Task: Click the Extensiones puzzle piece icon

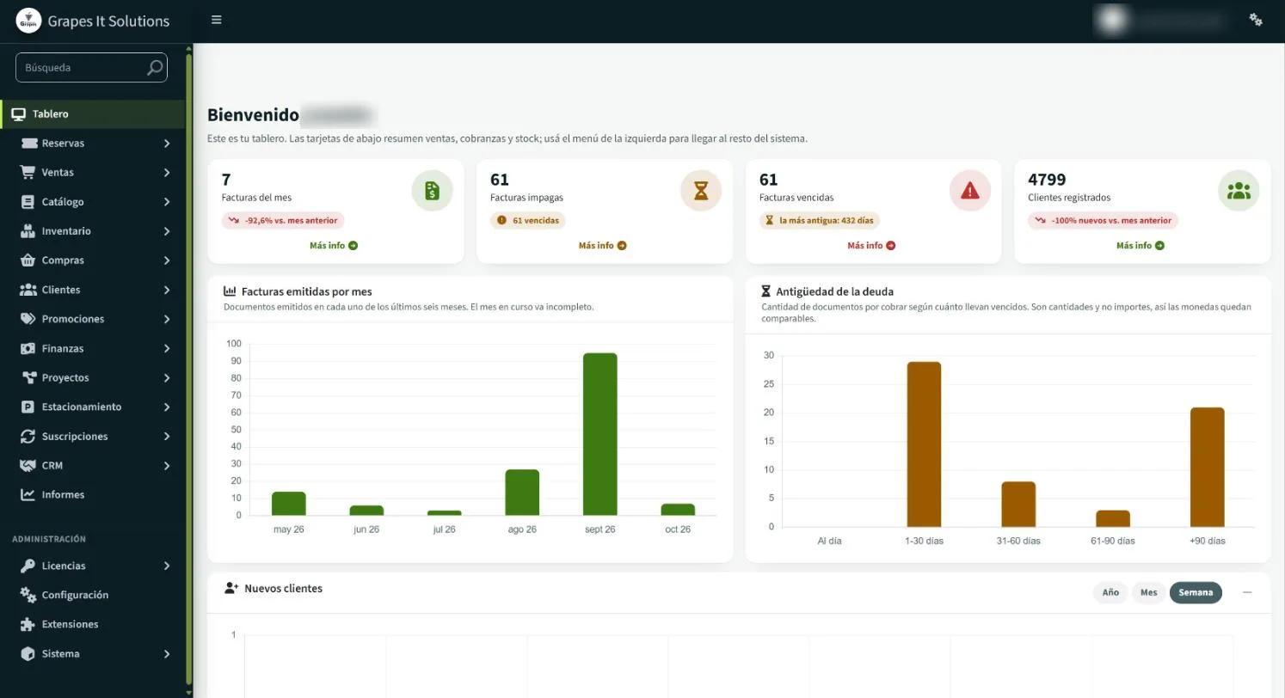Action: click(x=28, y=624)
